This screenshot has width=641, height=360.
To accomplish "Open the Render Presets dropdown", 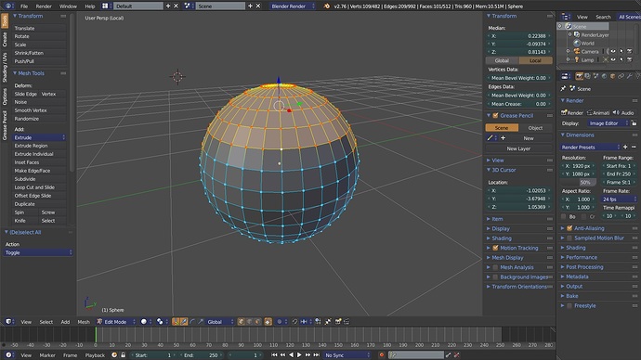I will (x=590, y=147).
